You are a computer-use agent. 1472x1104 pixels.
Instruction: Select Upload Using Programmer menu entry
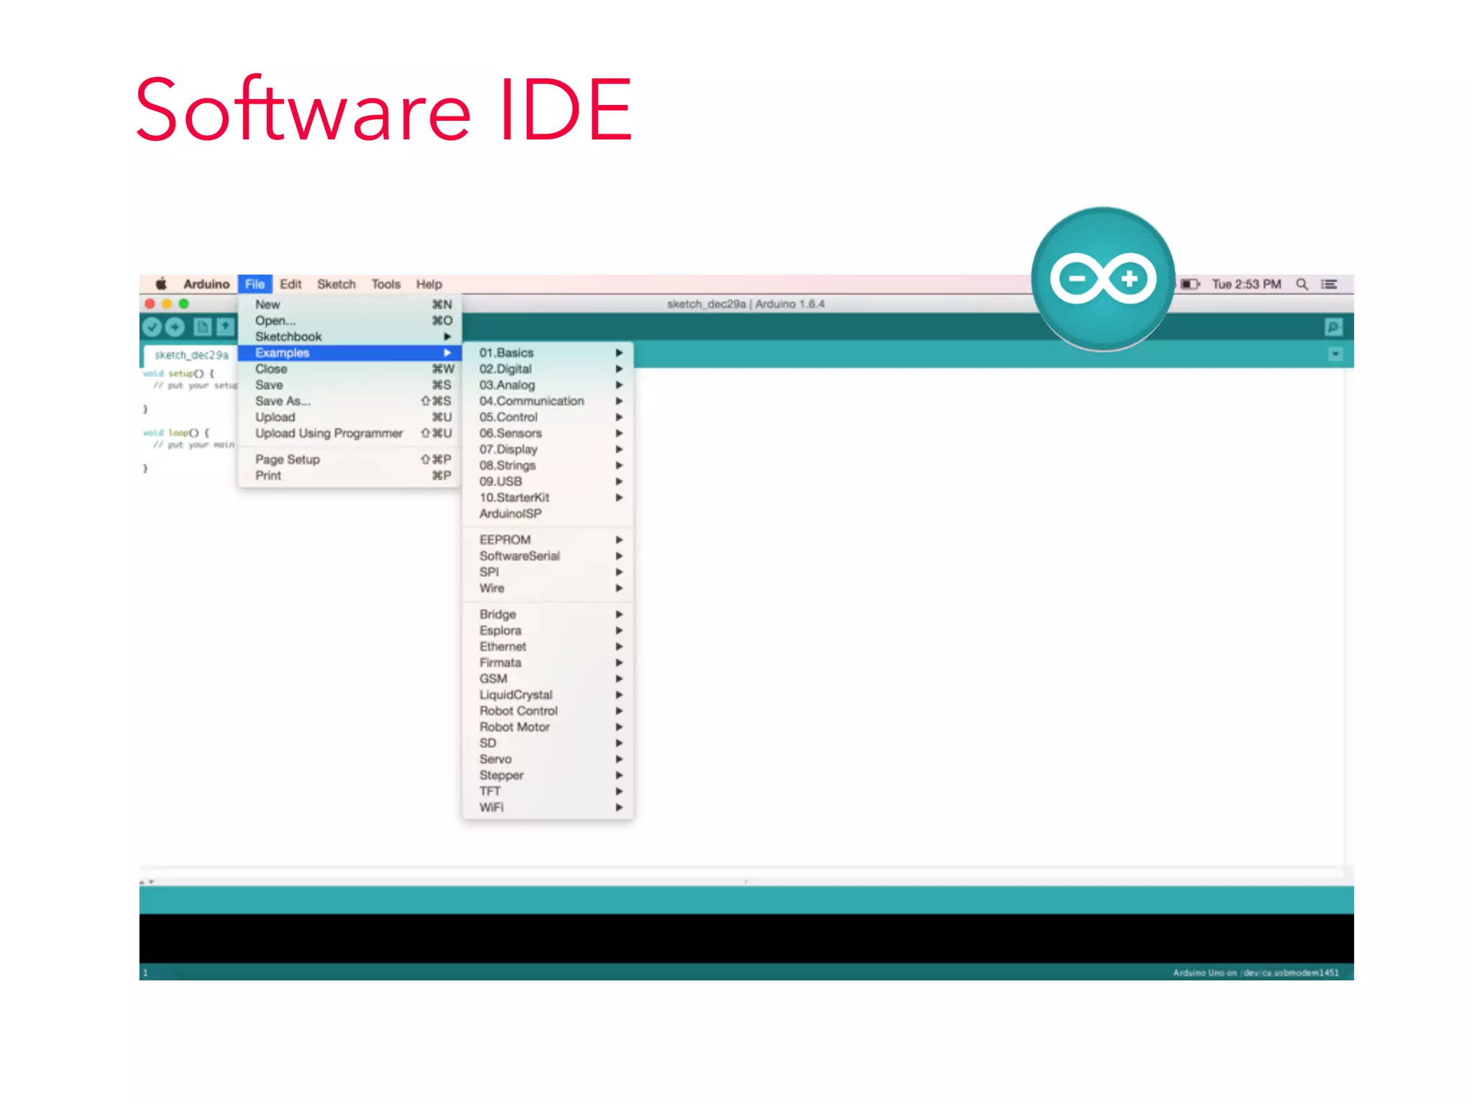(x=329, y=434)
